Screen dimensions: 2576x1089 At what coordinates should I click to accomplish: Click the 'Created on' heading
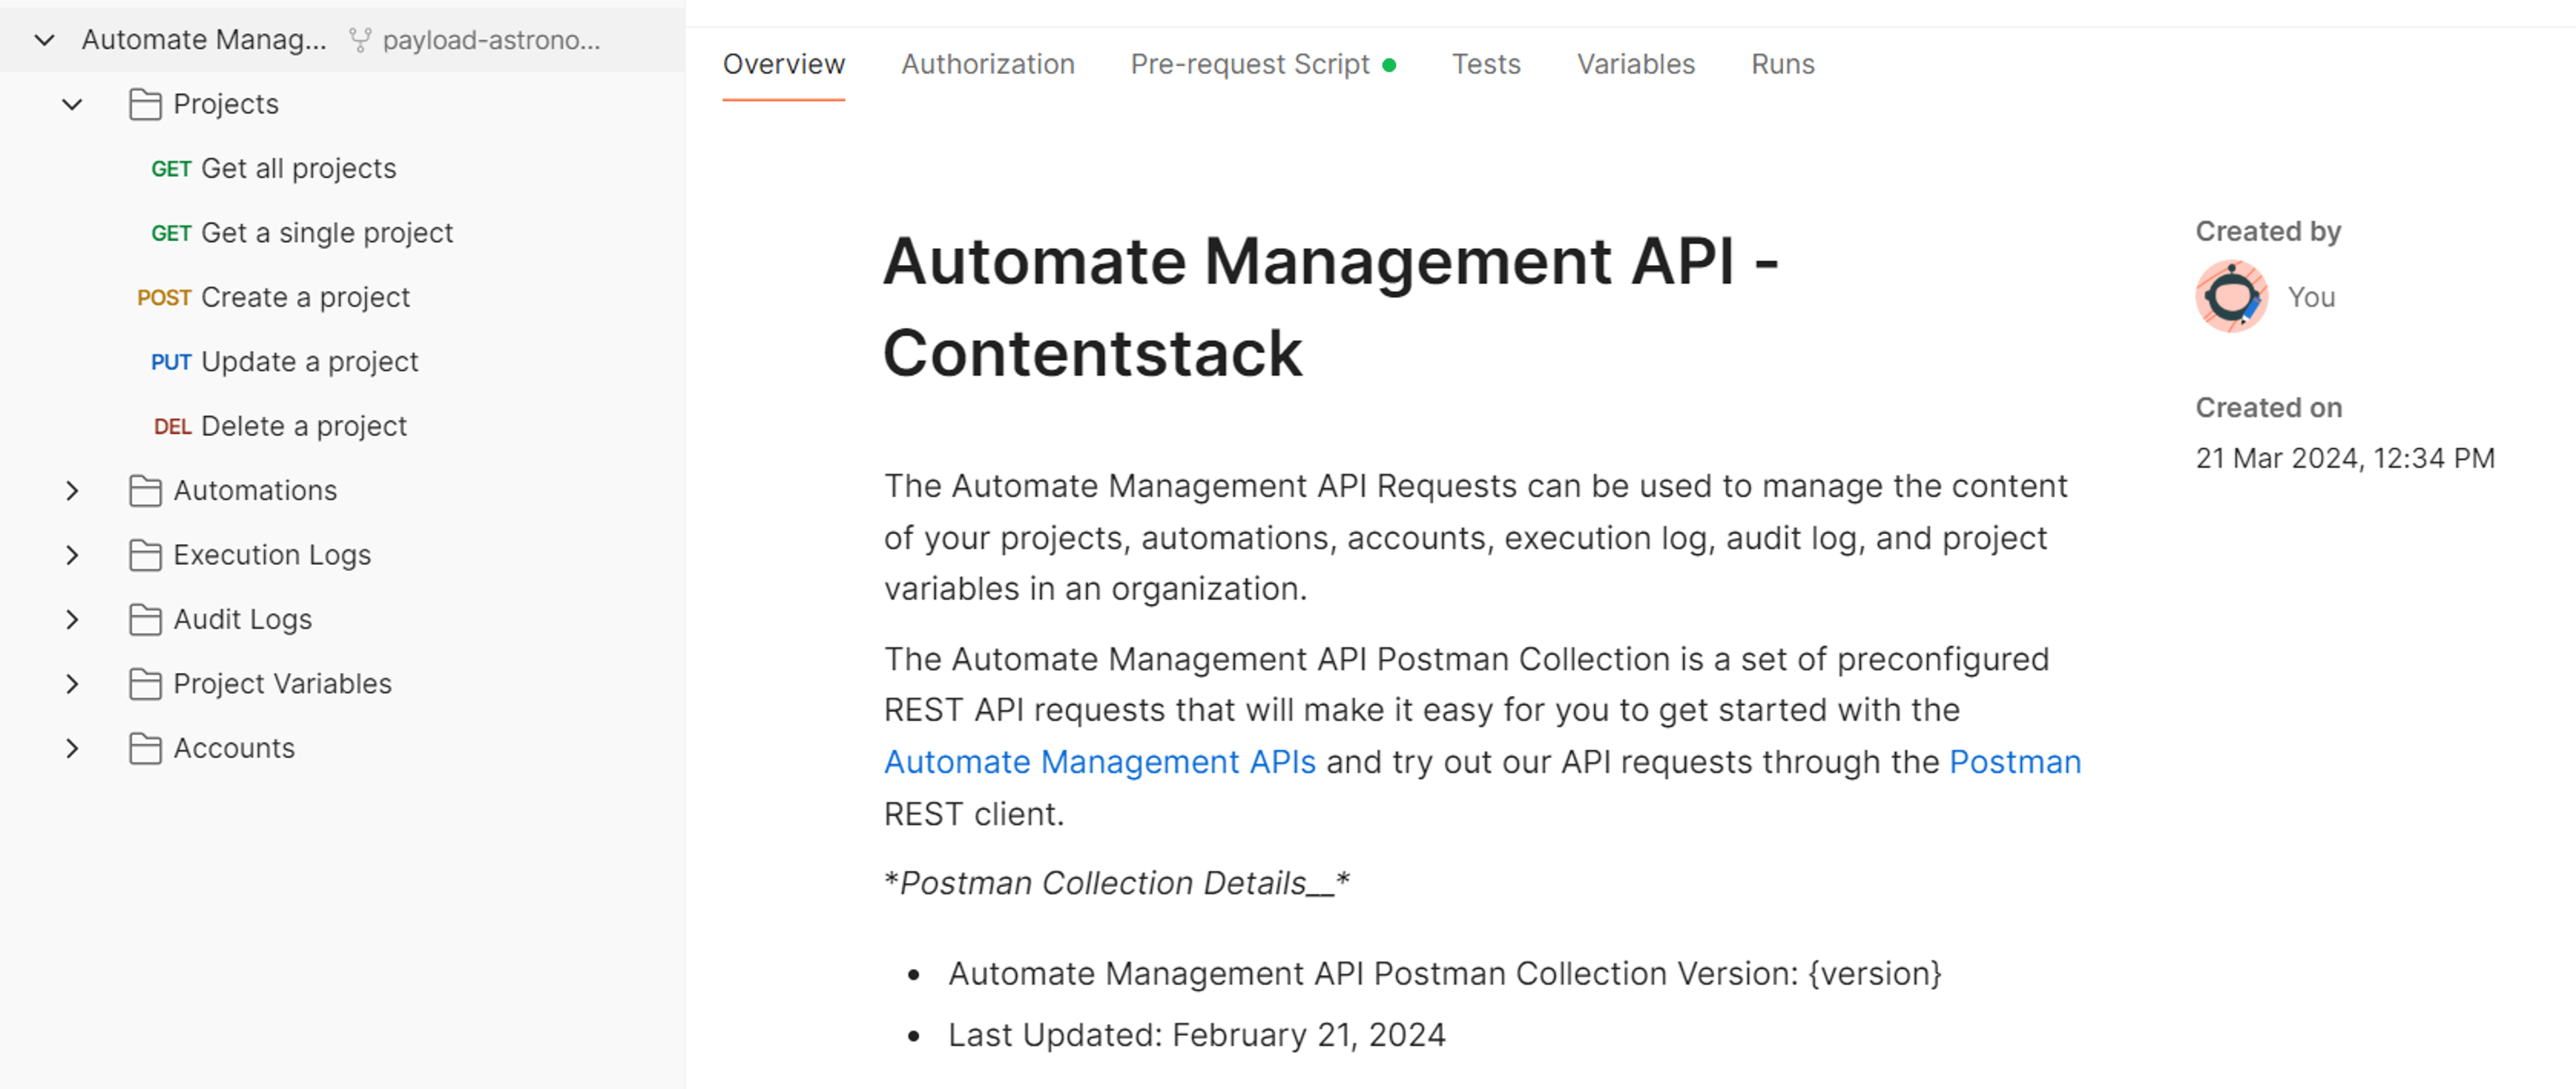pos(2268,408)
